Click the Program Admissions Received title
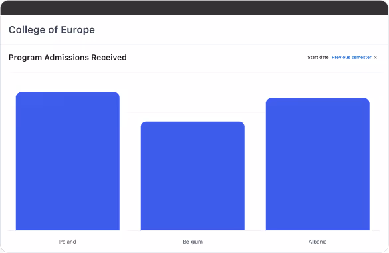 (x=67, y=58)
